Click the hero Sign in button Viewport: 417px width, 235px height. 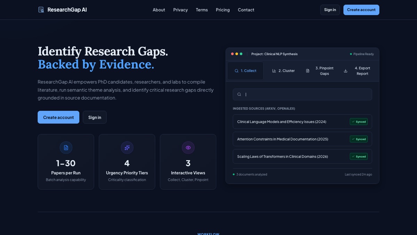[x=95, y=117]
